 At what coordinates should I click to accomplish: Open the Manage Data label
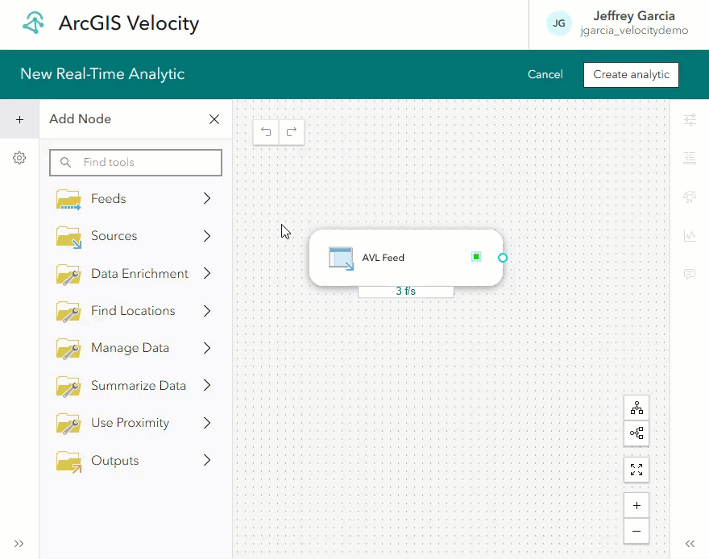(x=131, y=348)
